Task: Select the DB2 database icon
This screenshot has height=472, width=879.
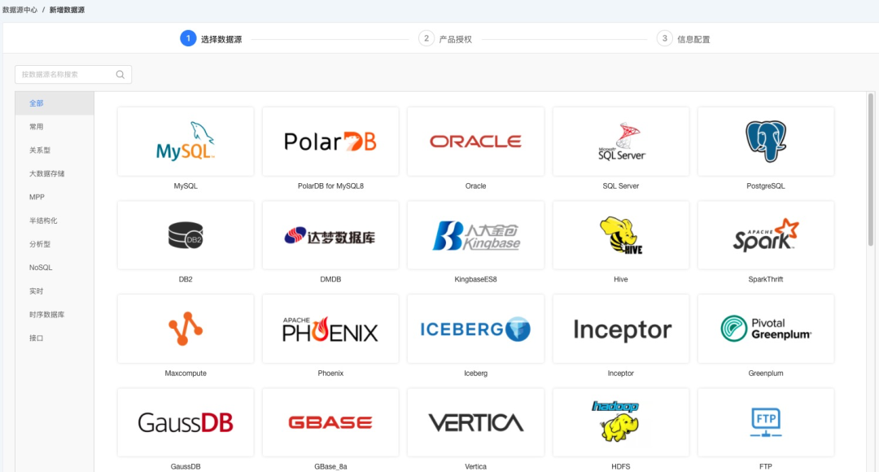Action: tap(186, 235)
